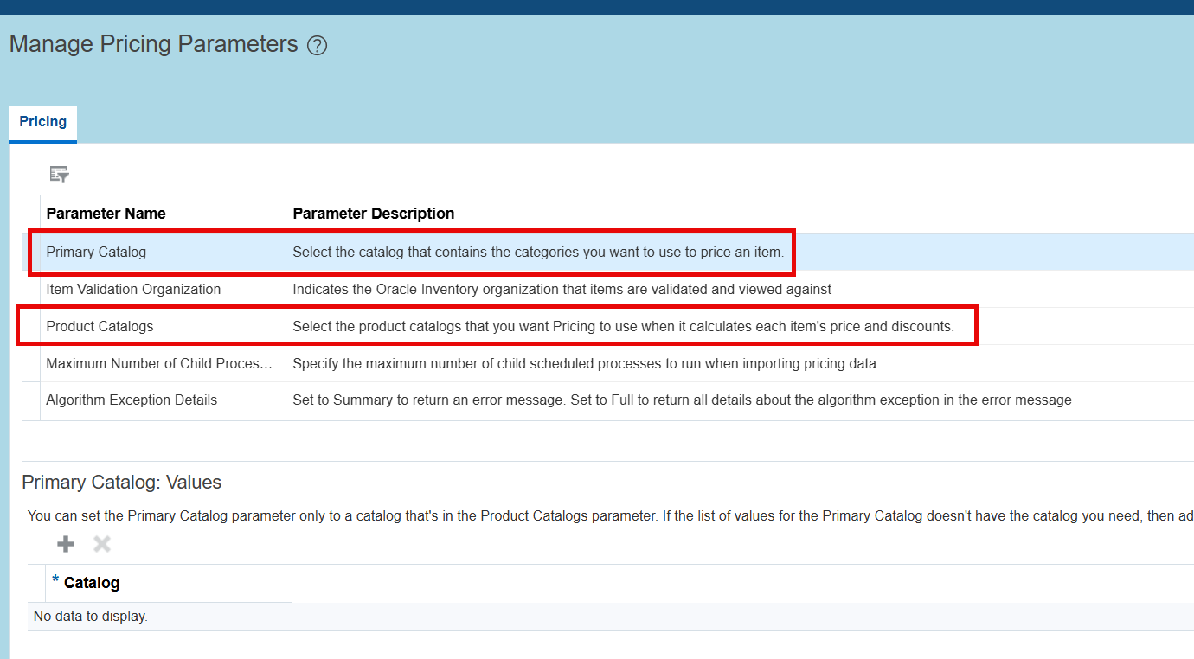The width and height of the screenshot is (1194, 659).
Task: Sort by Parameter Name column header
Action: 106,214
